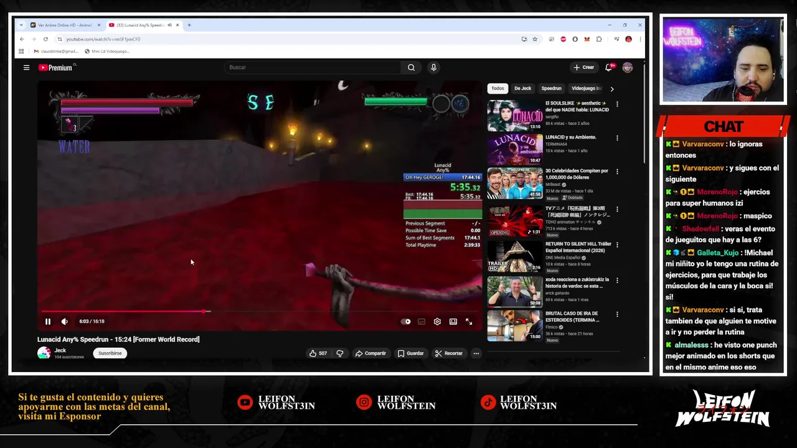797x448 pixels.
Task: Switch to theater mode view
Action: (453, 322)
